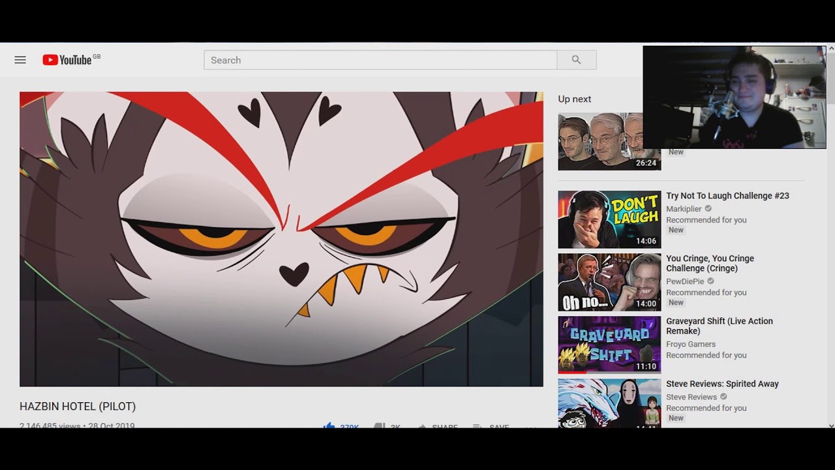
Task: Click Markiplier's verified badge icon
Action: (x=708, y=209)
